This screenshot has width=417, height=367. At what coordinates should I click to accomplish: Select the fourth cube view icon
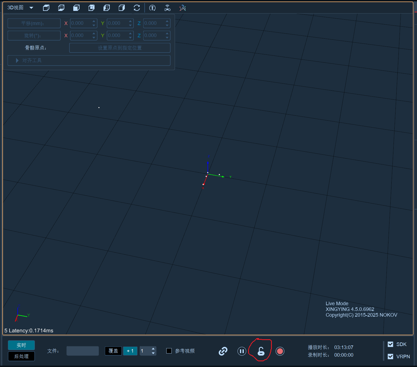coord(92,8)
